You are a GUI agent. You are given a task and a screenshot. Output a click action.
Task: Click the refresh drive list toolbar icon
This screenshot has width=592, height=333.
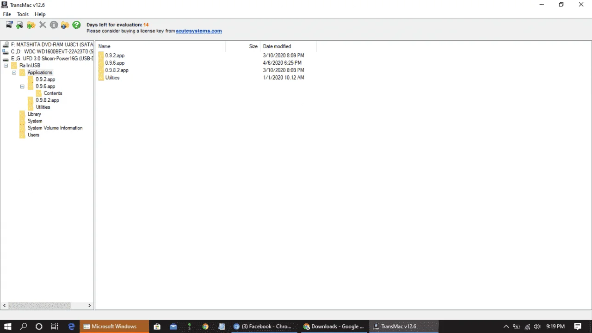tap(9, 25)
